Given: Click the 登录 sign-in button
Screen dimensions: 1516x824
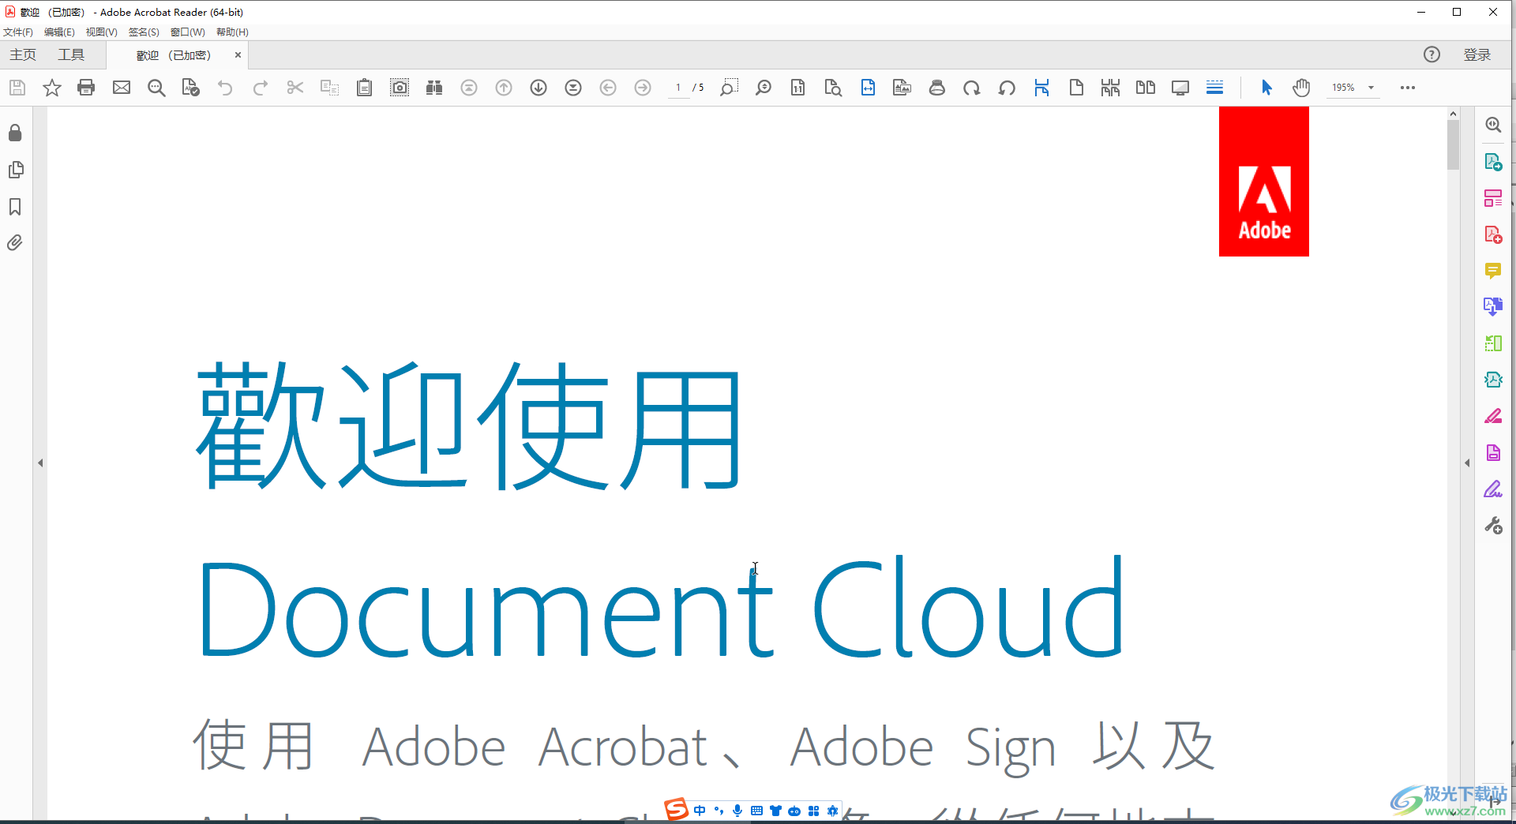Looking at the screenshot, I should coord(1477,54).
